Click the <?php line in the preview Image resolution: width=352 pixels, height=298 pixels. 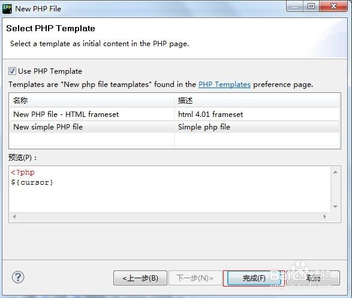coord(23,172)
